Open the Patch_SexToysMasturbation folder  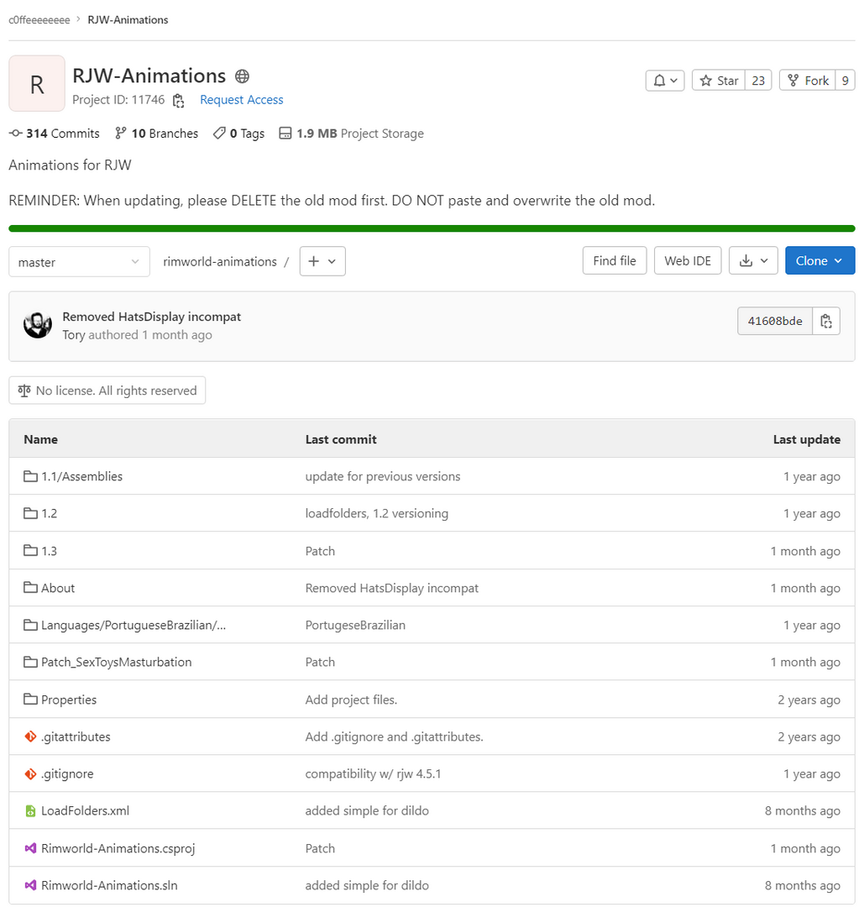pyautogui.click(x=116, y=663)
